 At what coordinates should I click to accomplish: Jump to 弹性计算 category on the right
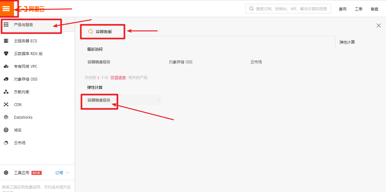347,42
